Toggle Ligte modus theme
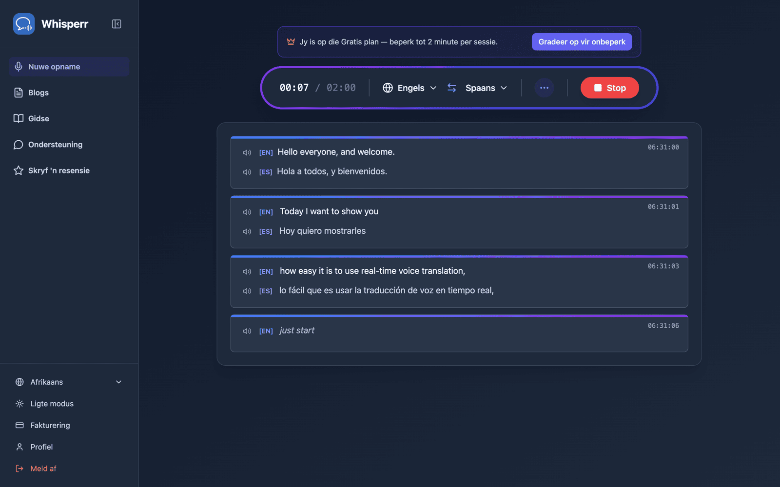Image resolution: width=780 pixels, height=487 pixels. point(69,404)
